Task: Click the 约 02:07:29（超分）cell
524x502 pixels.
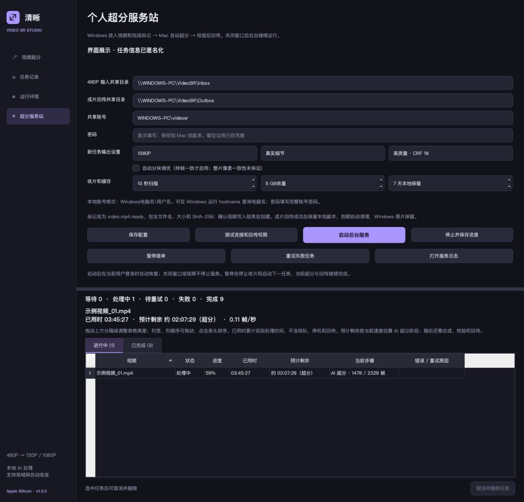Action: coord(300,373)
